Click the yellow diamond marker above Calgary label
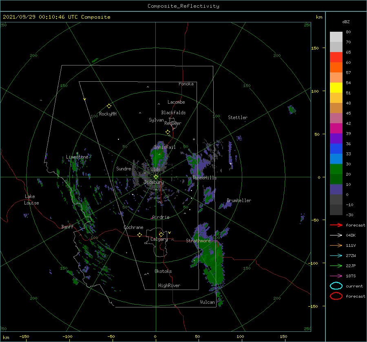Screen dimensions: 367x342 161,234
